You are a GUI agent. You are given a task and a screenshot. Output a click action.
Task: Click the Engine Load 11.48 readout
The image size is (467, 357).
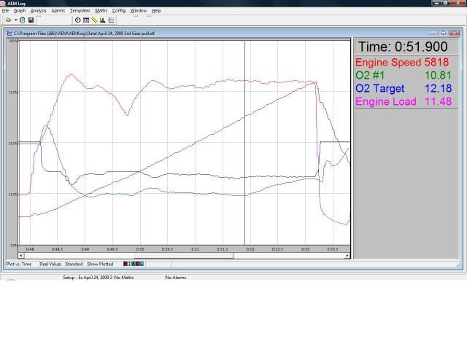[x=404, y=102]
